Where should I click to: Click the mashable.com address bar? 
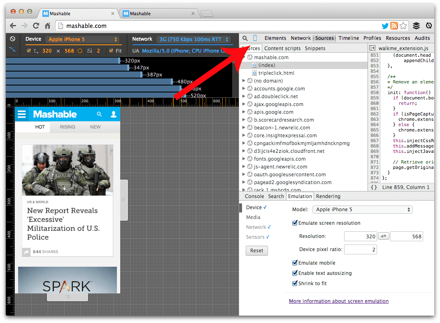click(x=216, y=26)
